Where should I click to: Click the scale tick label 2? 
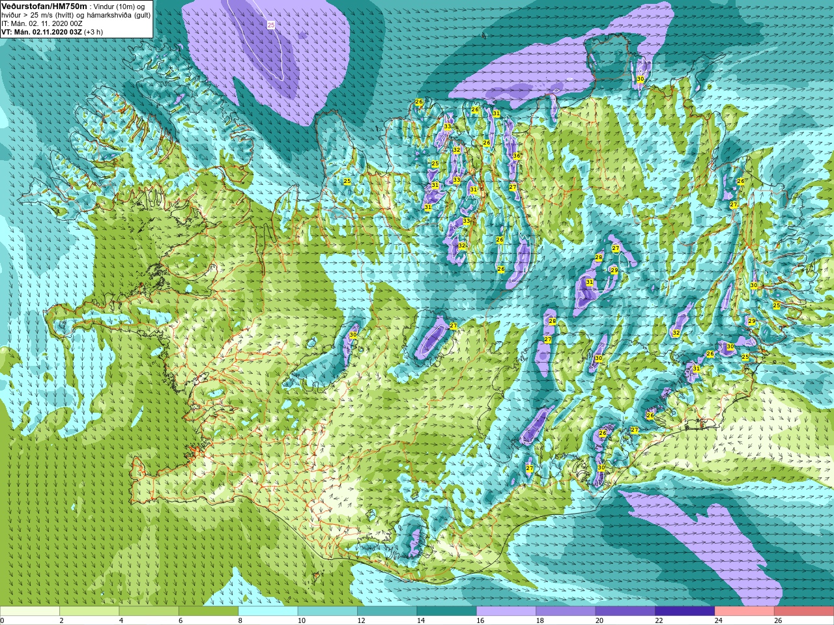click(x=61, y=621)
